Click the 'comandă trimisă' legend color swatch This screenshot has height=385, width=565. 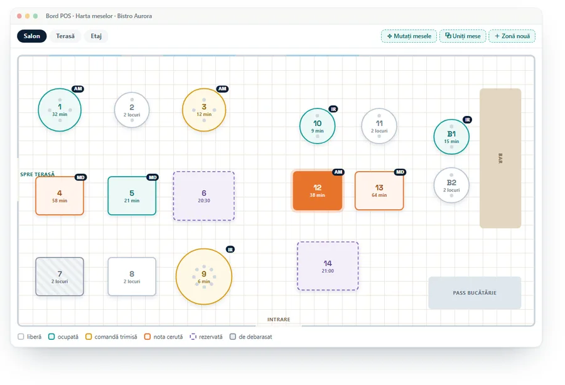coord(89,337)
